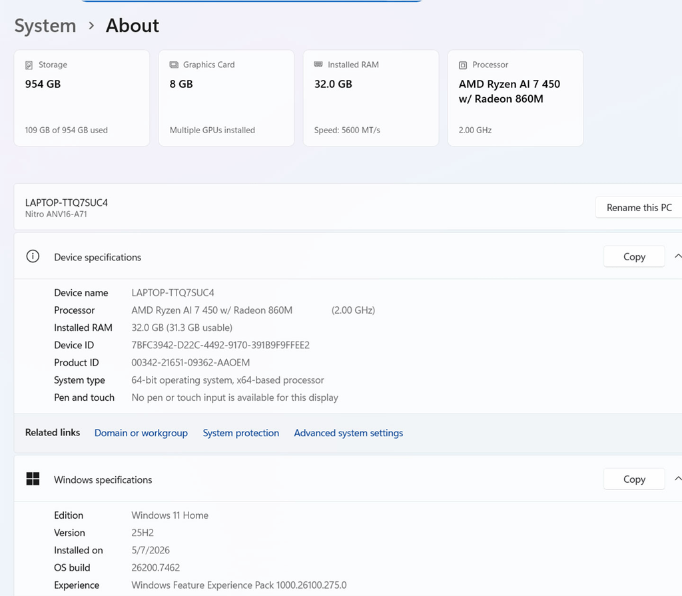
Task: Click the Processor value 'AMD Ryzen AI 7 450 w/ Radeon 860M'
Action: click(212, 310)
